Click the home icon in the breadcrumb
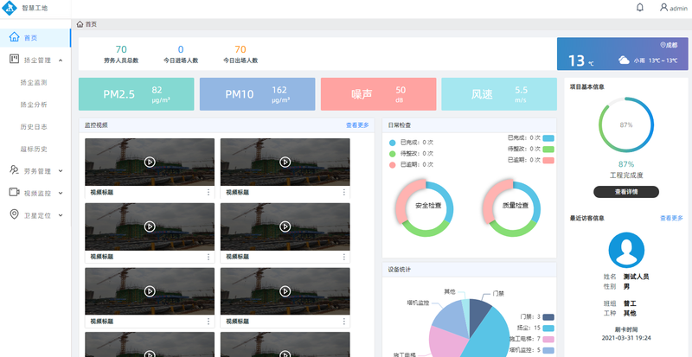The height and width of the screenshot is (357, 692). click(80, 24)
